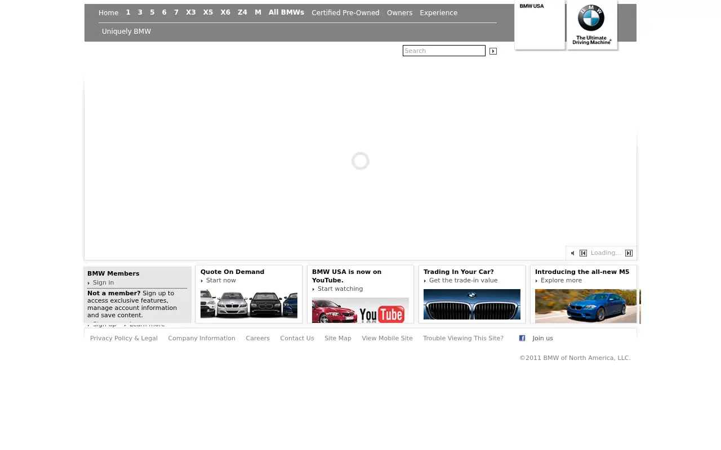The width and height of the screenshot is (721, 450).
Task: Open the YouTube promo thumbnail
Action: pyautogui.click(x=360, y=310)
